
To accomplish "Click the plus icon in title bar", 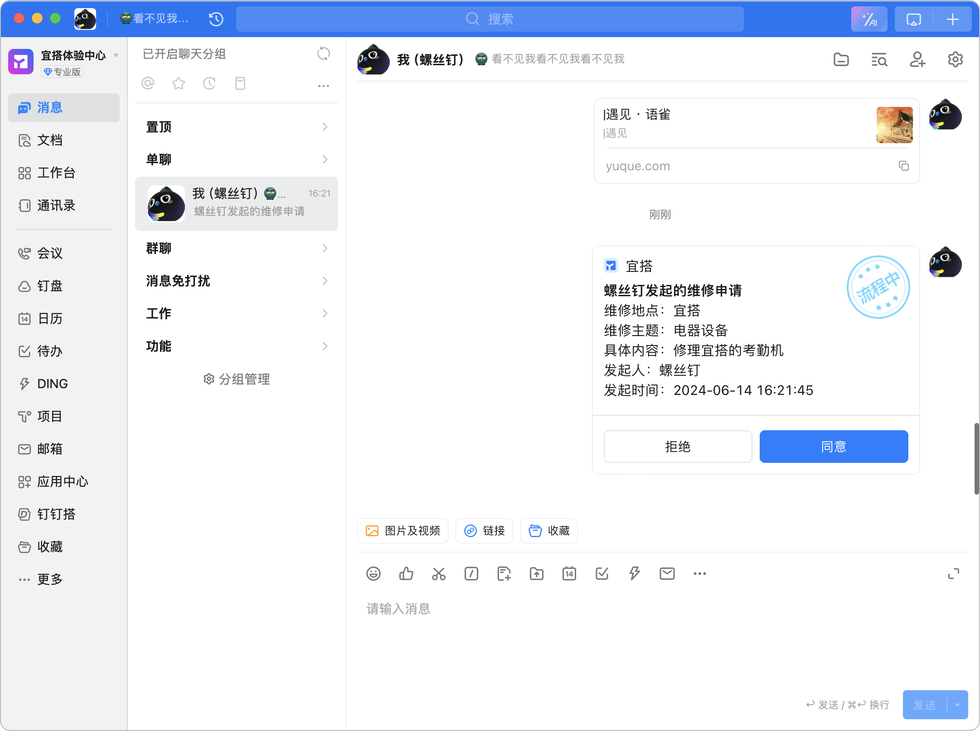I will pyautogui.click(x=953, y=19).
